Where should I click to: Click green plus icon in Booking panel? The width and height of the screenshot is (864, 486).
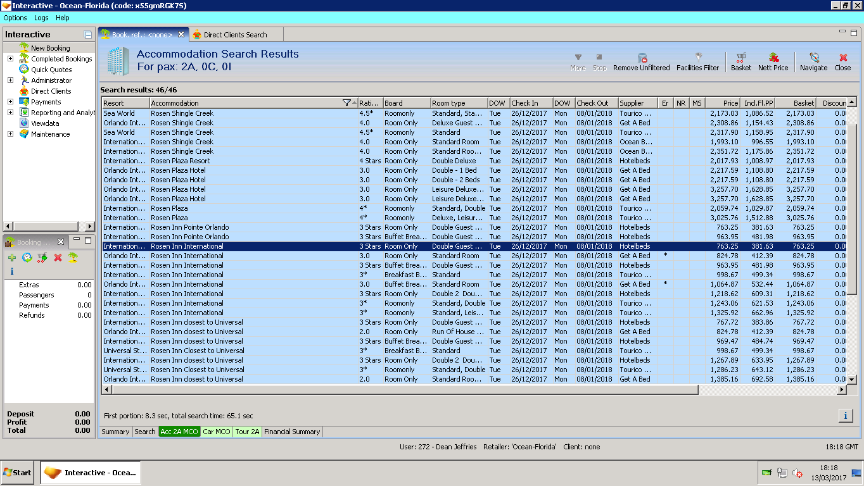[12, 258]
